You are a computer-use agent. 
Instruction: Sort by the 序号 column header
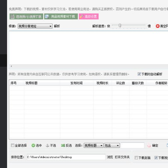(x=17, y=83)
